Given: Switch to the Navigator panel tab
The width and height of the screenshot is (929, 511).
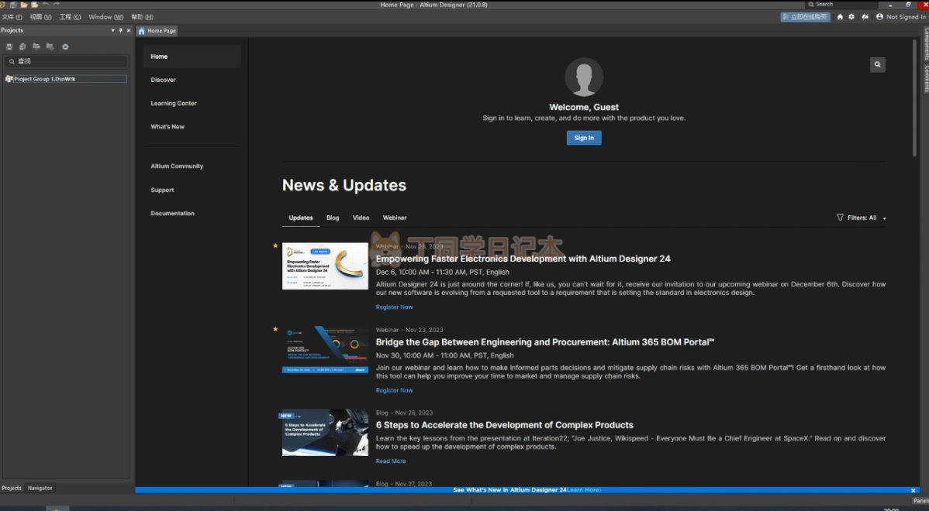Looking at the screenshot, I should 40,488.
